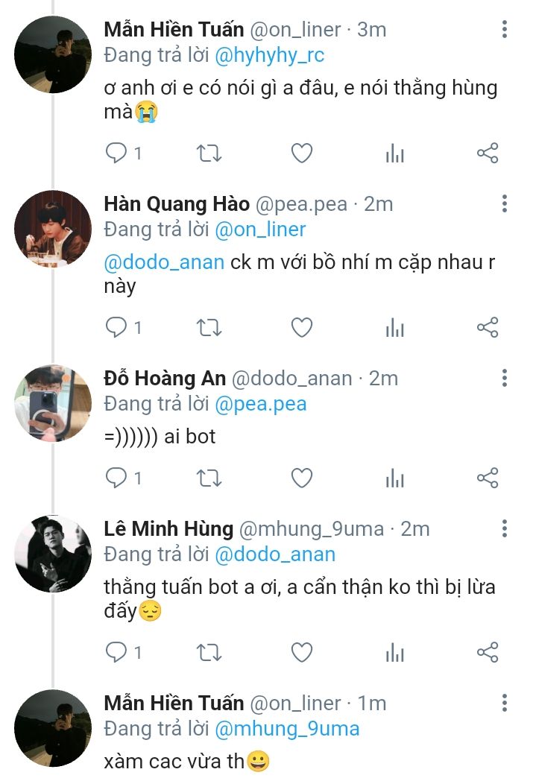View analytics of Lê Minh Hùng's tweet
Image resolution: width=536 pixels, height=781 pixels.
pos(394,653)
